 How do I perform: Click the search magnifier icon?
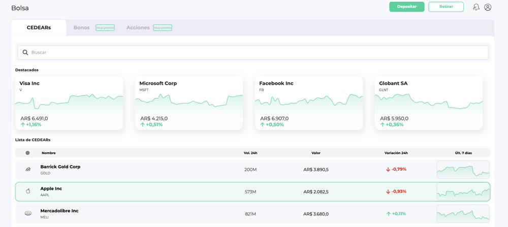[25, 52]
